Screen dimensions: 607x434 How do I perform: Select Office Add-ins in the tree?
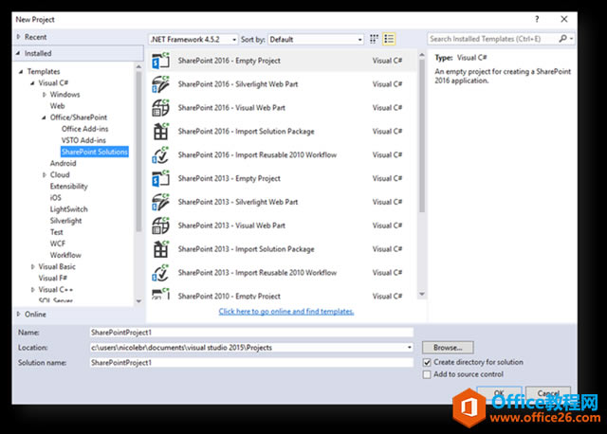pos(84,129)
